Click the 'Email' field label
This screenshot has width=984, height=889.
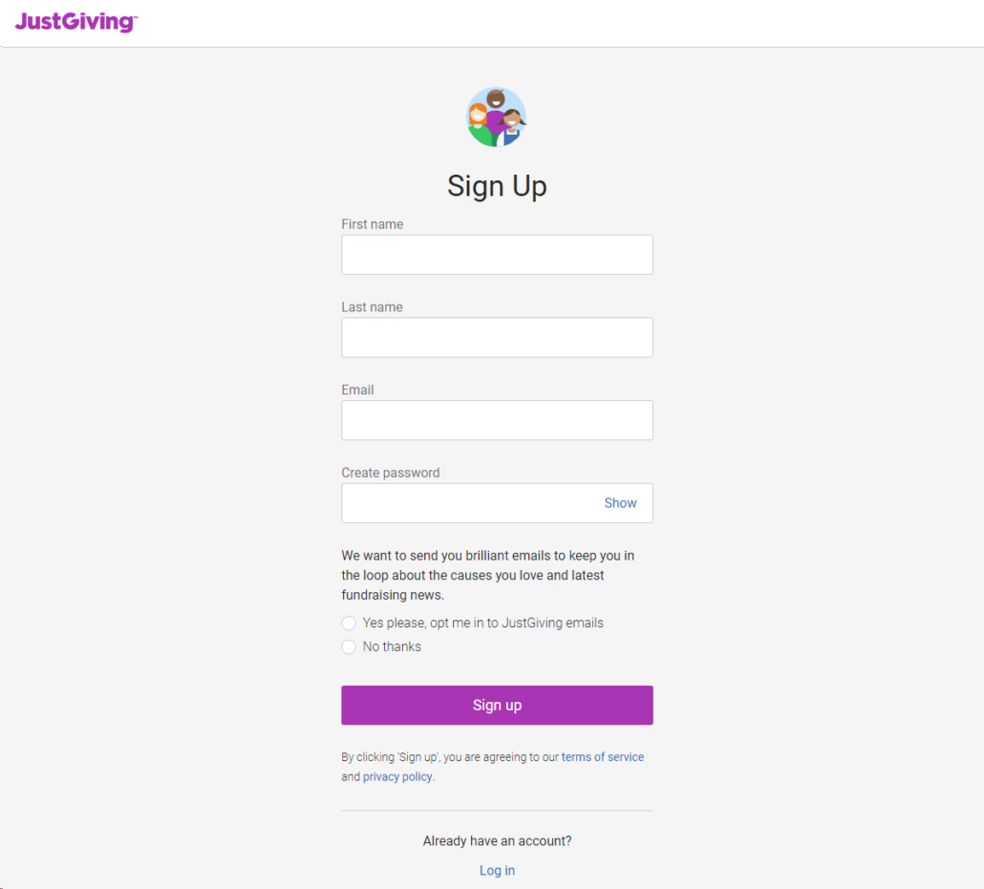coord(357,391)
